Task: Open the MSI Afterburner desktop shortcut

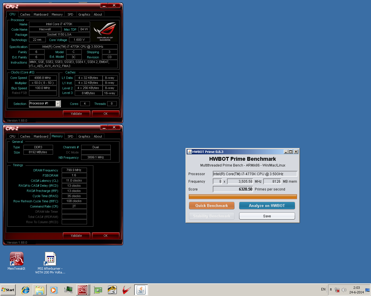Action: point(50,262)
